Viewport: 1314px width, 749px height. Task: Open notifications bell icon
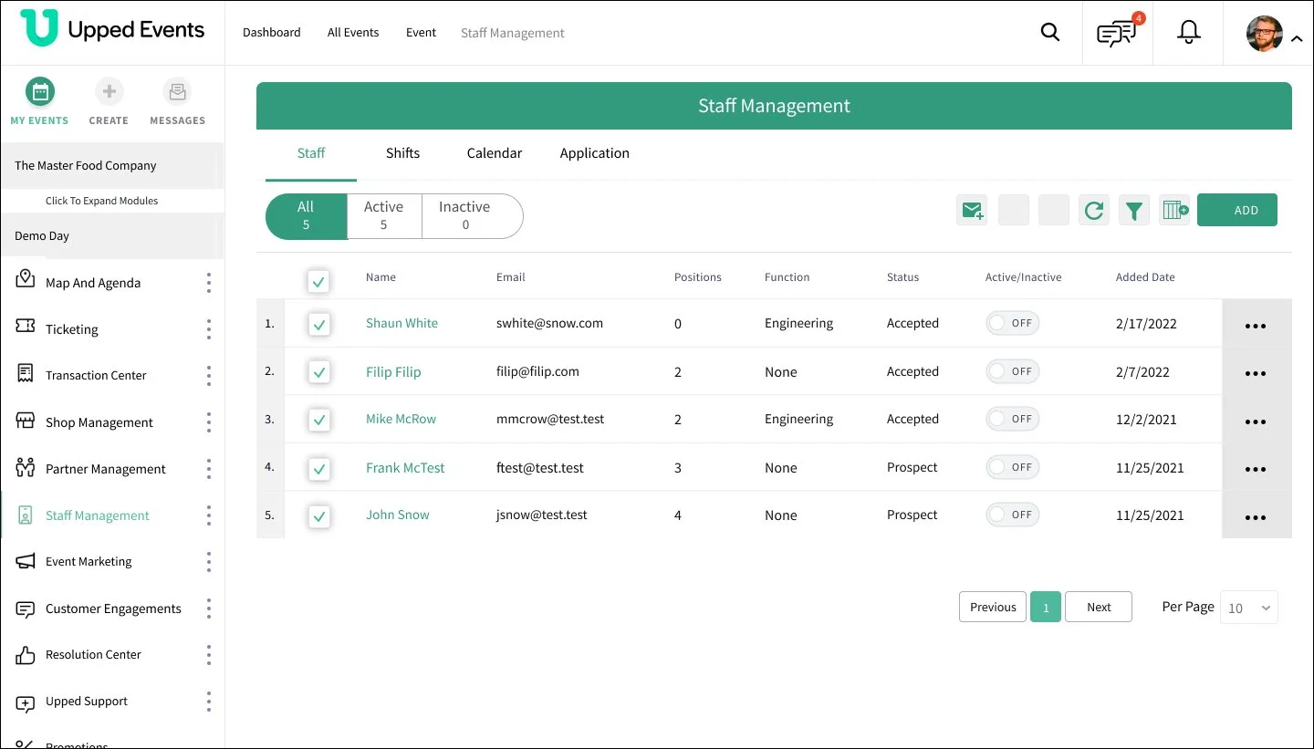(x=1188, y=33)
